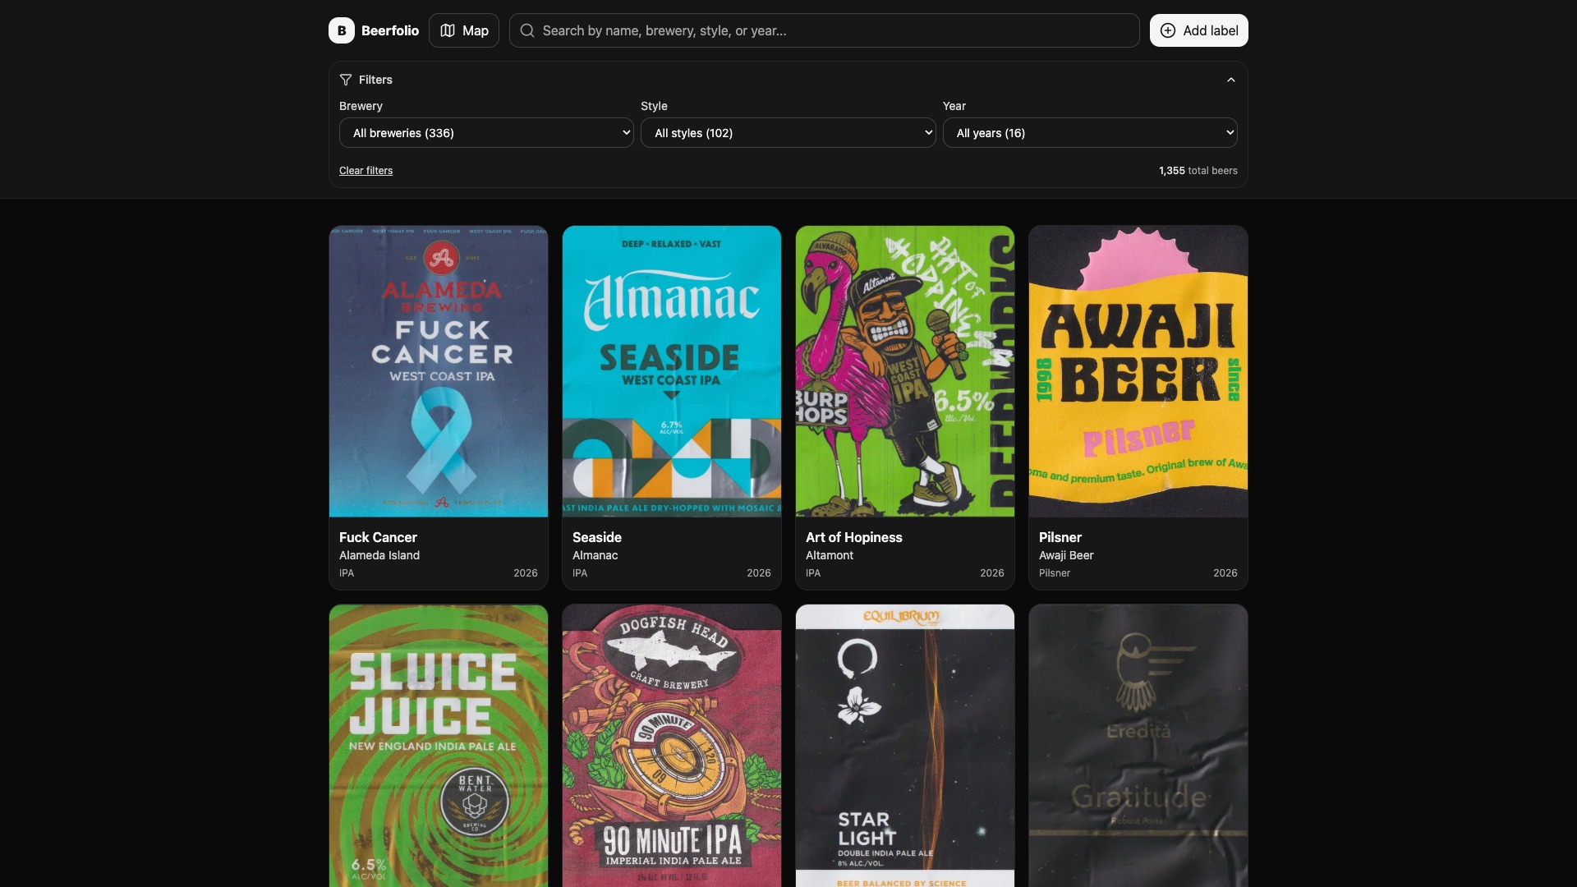The image size is (1577, 887).
Task: Click the Altamont brewery name
Action: pyautogui.click(x=830, y=555)
